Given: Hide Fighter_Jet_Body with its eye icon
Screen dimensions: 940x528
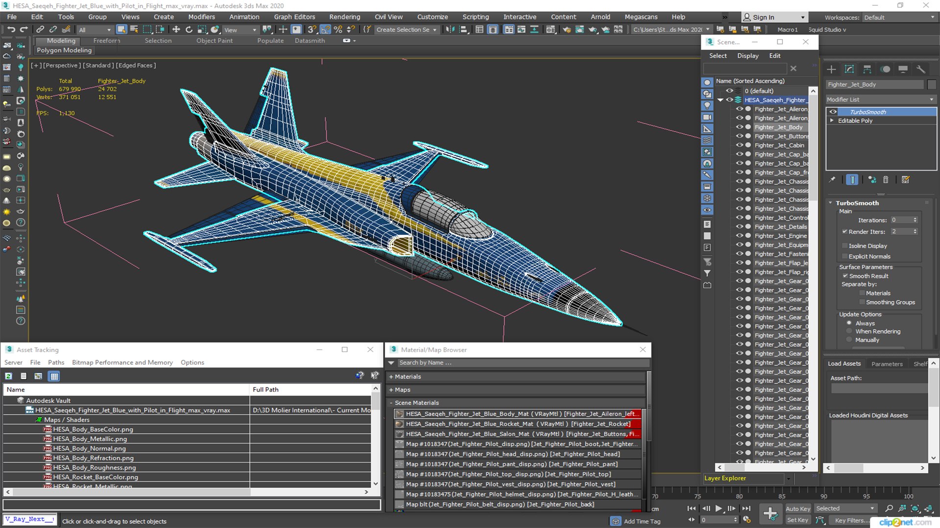Looking at the screenshot, I should (739, 127).
